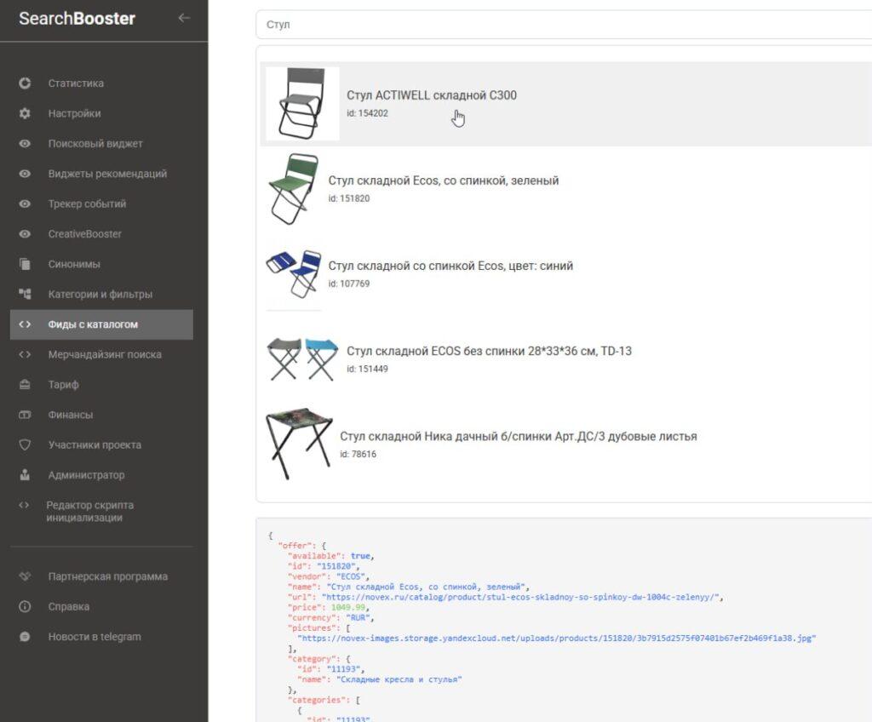
Task: Click the Статистика pie chart icon
Action: coord(25,83)
